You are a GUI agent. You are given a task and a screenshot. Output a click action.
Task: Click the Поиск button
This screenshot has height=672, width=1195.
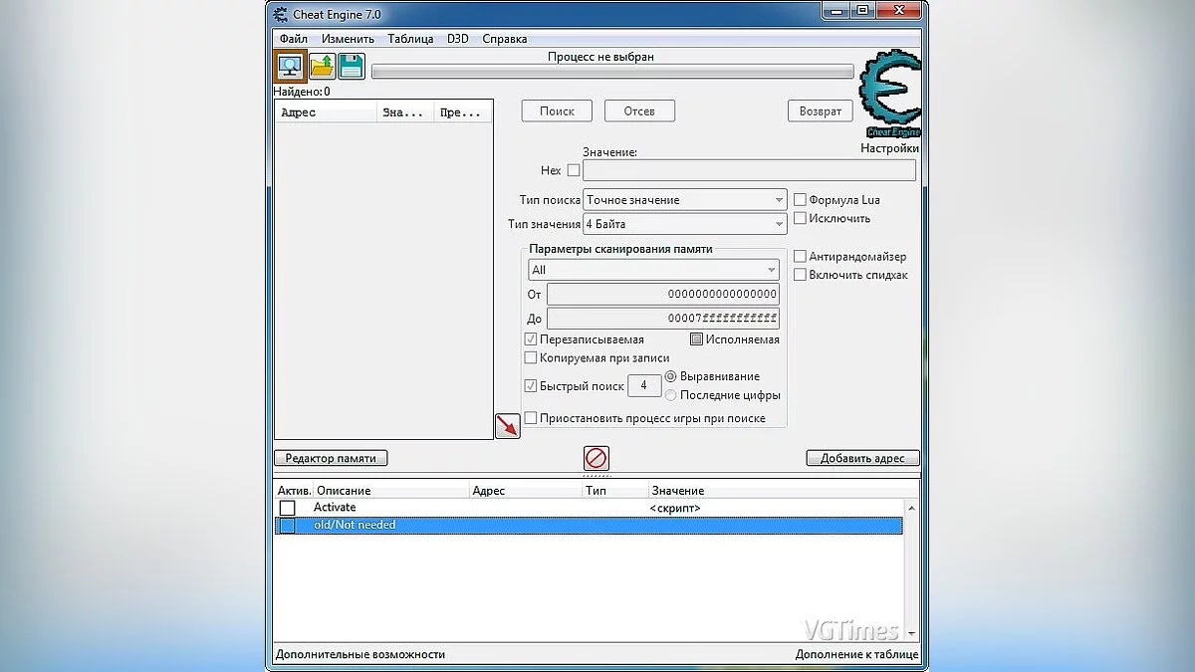(557, 112)
